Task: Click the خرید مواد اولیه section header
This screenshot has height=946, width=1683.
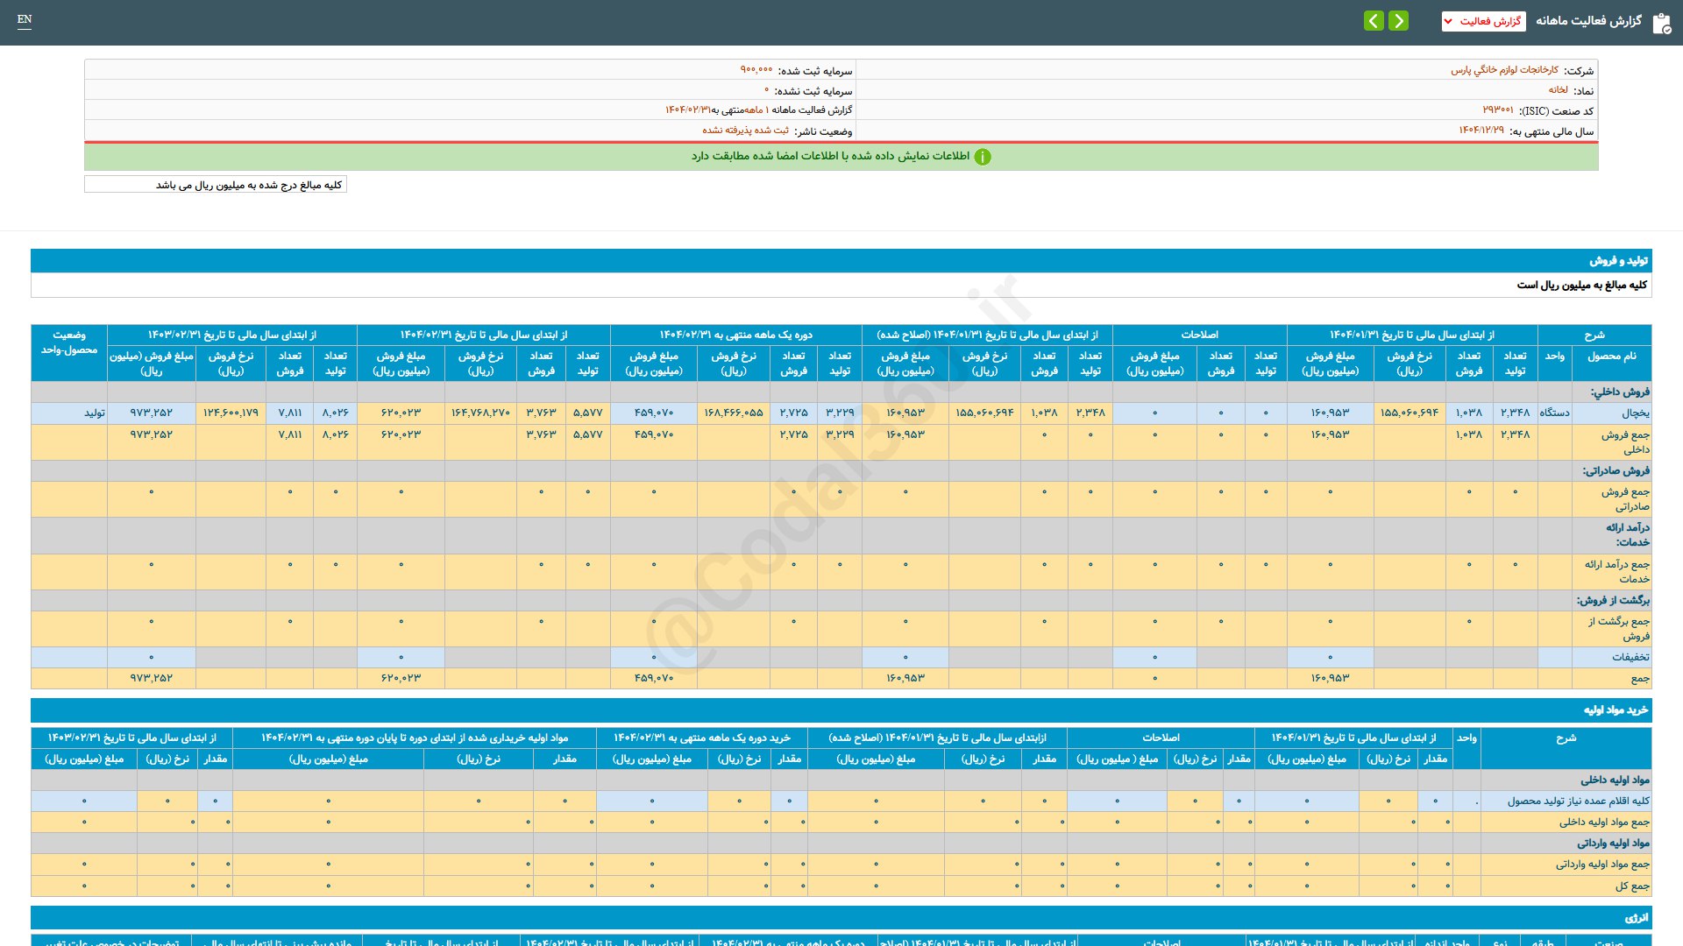Action: tap(1616, 710)
